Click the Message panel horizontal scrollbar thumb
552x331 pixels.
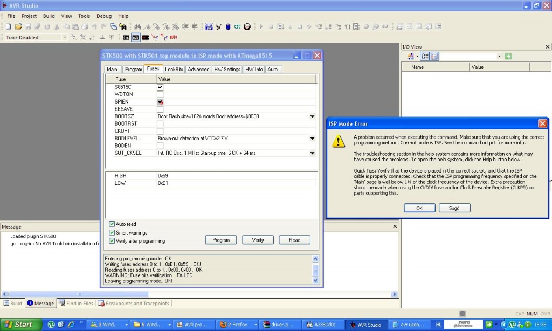pos(79,294)
